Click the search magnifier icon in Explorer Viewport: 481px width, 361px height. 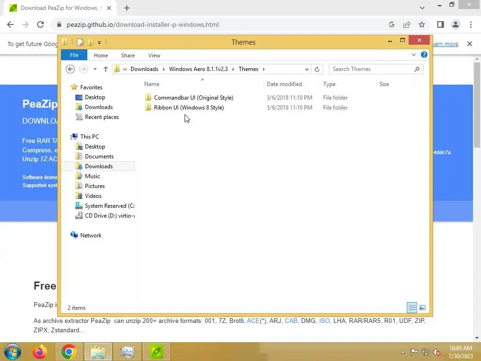(x=417, y=69)
